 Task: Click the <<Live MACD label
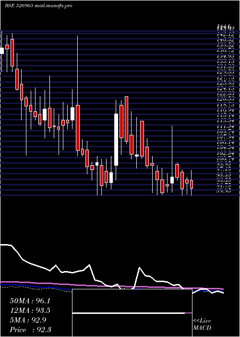pos(202,324)
